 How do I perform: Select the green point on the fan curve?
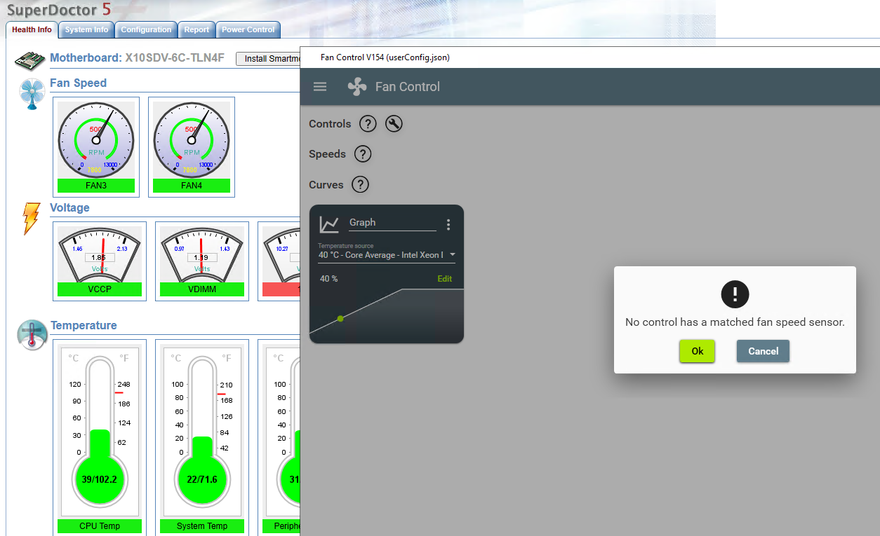(340, 318)
